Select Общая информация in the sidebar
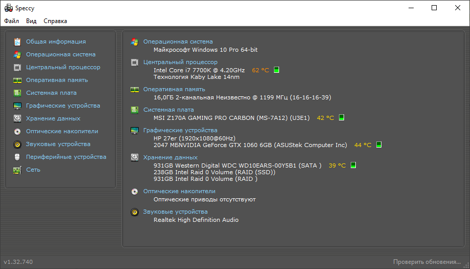Viewport: 470px width, 269px height. pos(56,42)
